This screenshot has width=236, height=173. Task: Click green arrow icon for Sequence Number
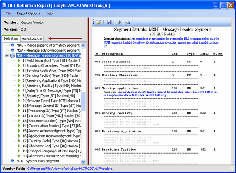point(19,121)
